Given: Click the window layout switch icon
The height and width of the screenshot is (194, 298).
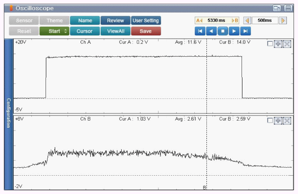Looking at the screenshot, I should 277,8.
